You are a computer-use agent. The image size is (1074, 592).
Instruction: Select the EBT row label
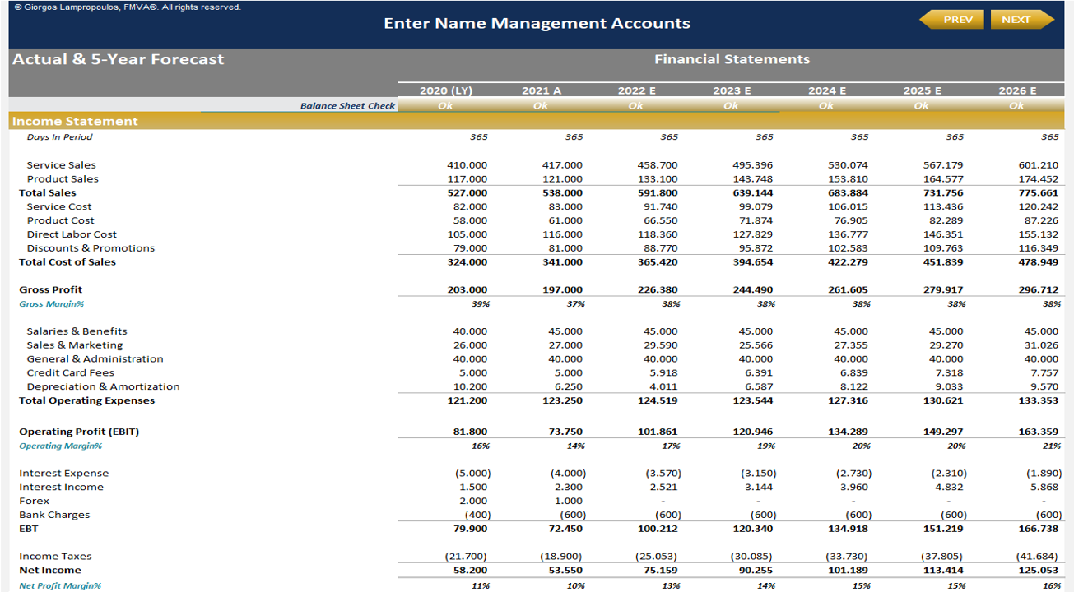tap(29, 529)
